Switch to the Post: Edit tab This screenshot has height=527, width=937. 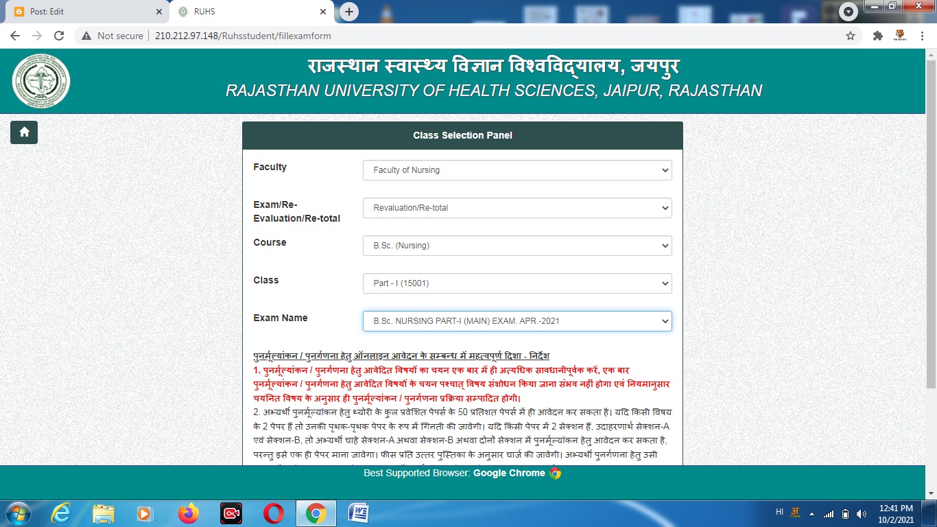pyautogui.click(x=88, y=12)
